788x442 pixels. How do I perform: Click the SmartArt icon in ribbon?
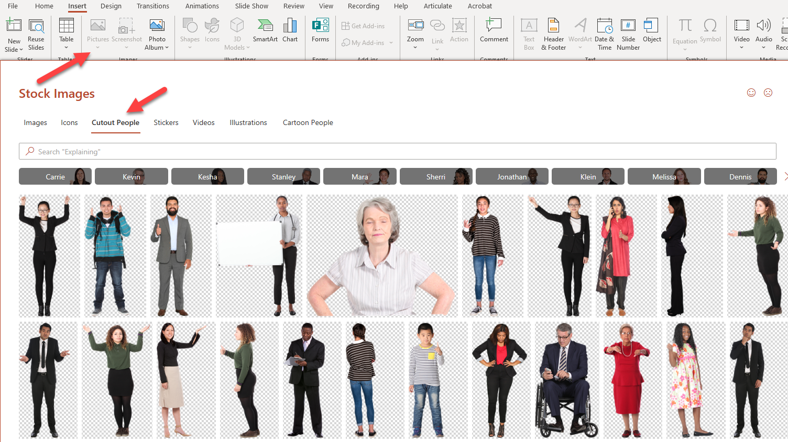[x=265, y=30]
